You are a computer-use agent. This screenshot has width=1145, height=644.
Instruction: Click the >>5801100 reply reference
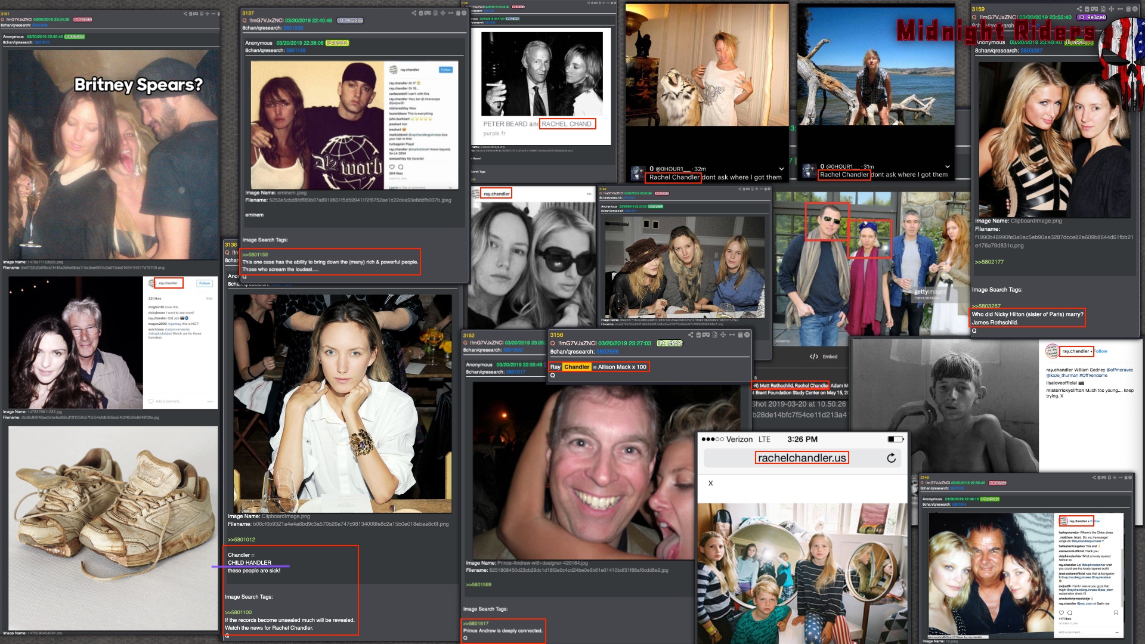click(x=239, y=612)
